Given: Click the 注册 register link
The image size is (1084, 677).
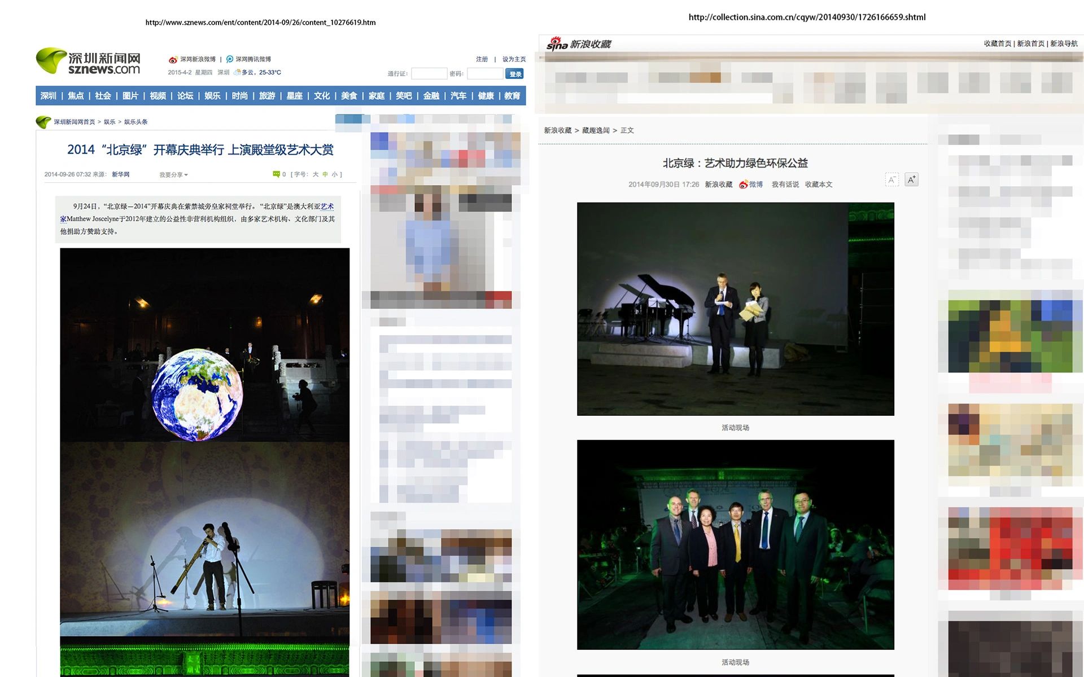Looking at the screenshot, I should (x=482, y=59).
